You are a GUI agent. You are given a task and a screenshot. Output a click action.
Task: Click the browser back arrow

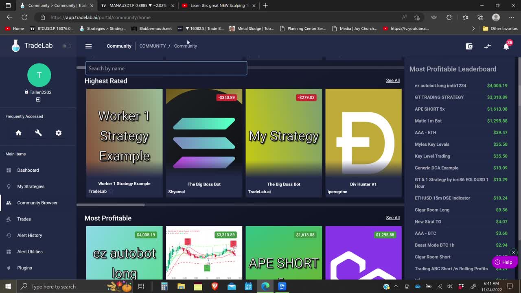coord(9,17)
